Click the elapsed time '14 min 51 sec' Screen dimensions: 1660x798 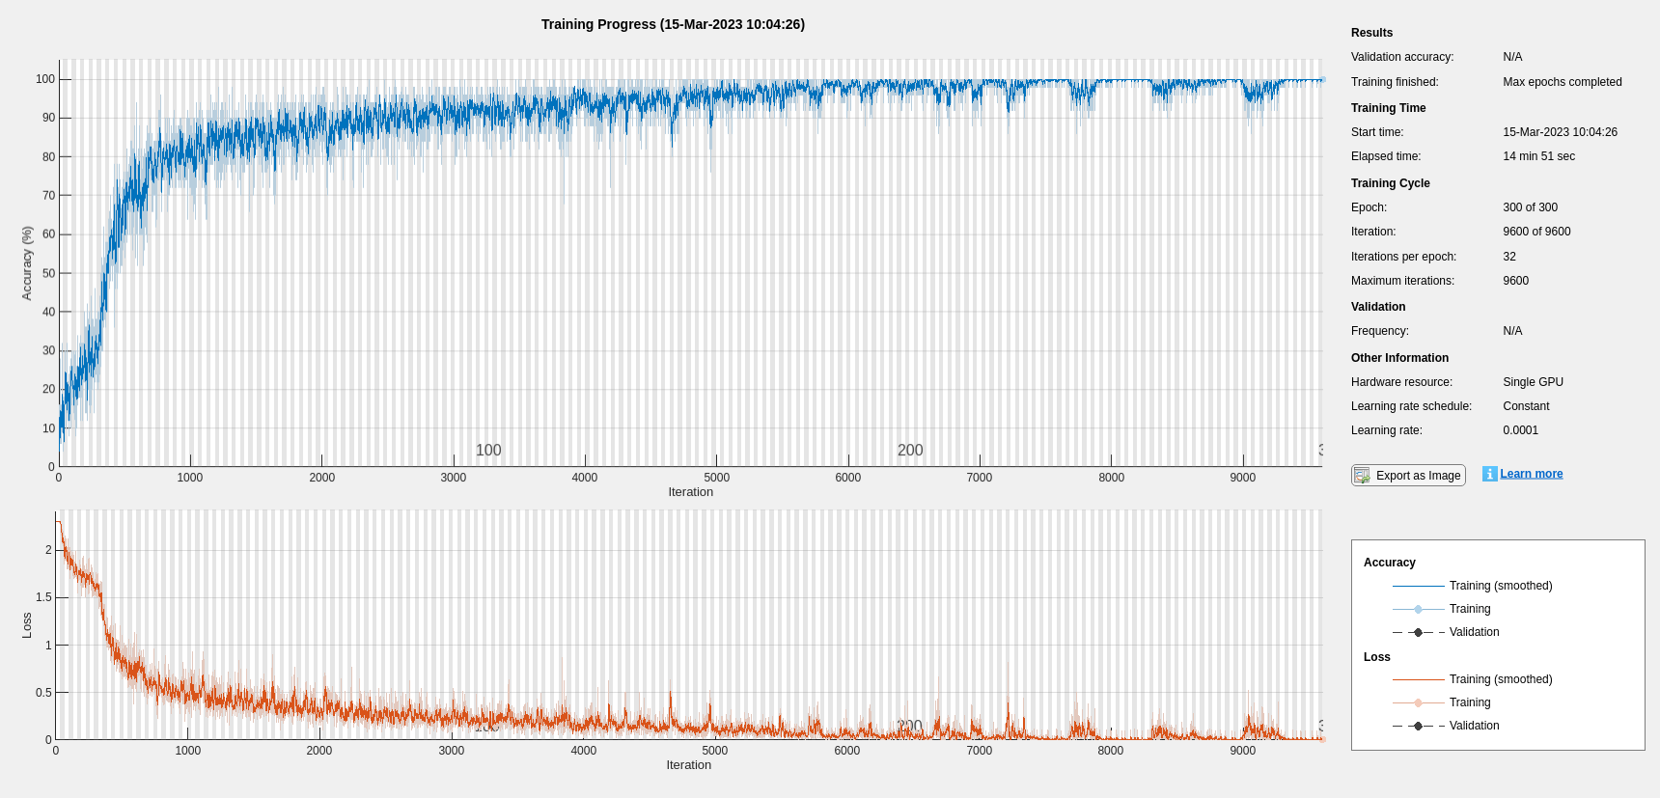click(1538, 156)
